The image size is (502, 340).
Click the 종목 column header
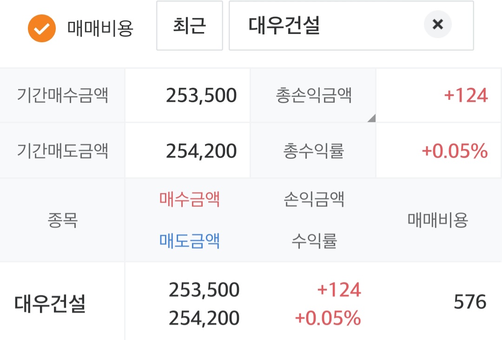point(62,220)
